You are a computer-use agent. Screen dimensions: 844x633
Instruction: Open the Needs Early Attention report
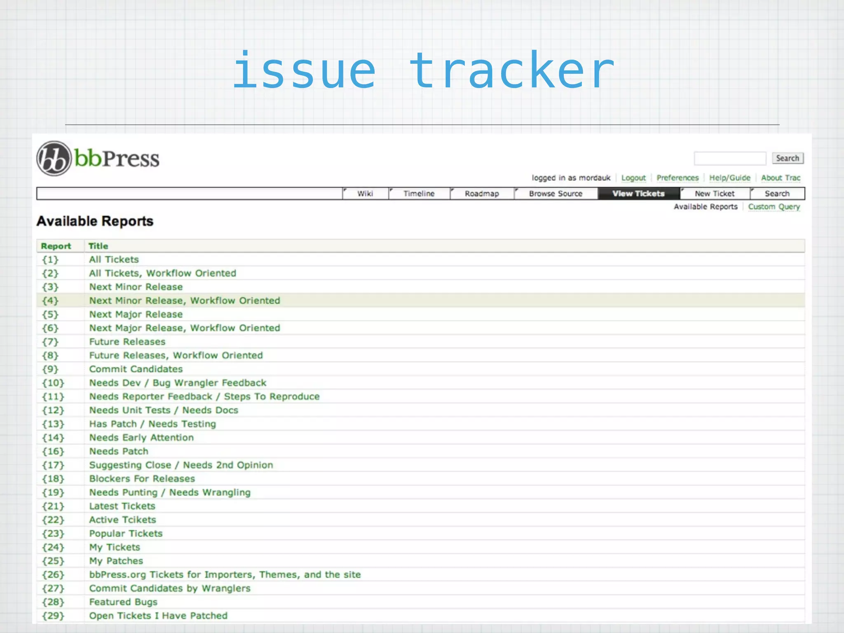click(141, 438)
